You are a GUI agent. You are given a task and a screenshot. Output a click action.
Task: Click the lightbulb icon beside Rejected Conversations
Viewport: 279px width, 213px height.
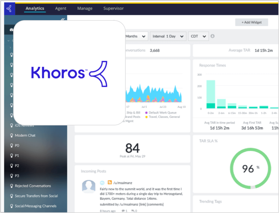[12, 186]
